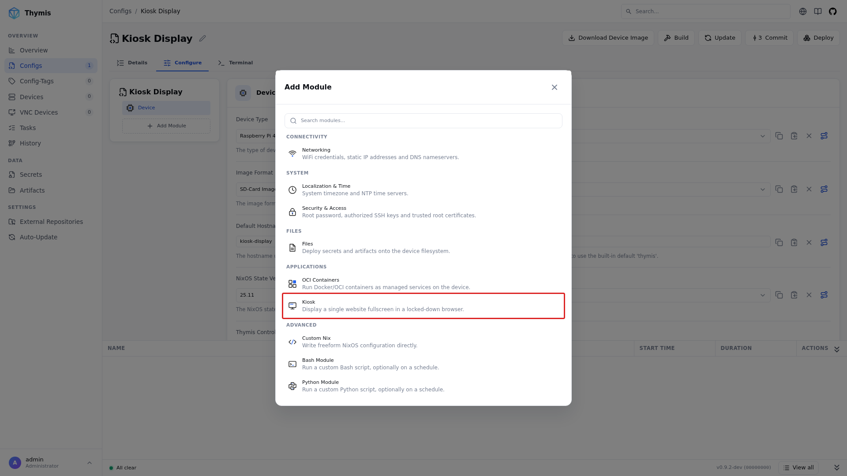Click the Deploy button

(818, 38)
